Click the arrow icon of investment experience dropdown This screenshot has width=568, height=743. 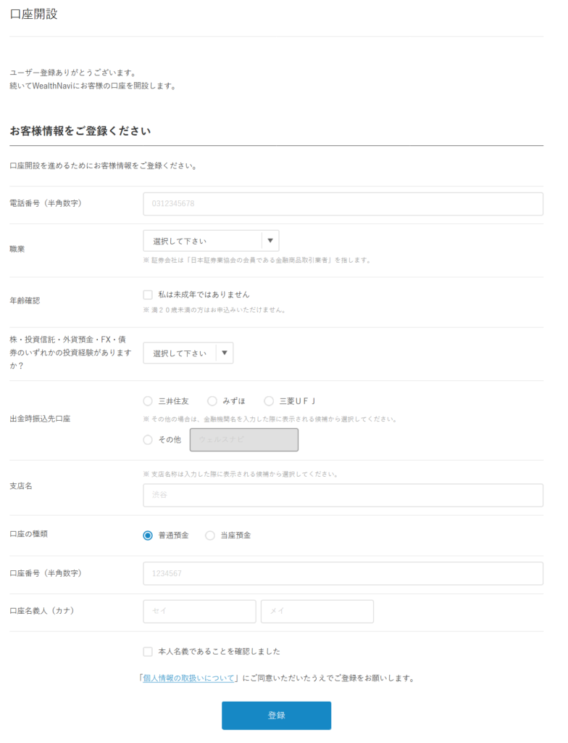click(x=225, y=353)
